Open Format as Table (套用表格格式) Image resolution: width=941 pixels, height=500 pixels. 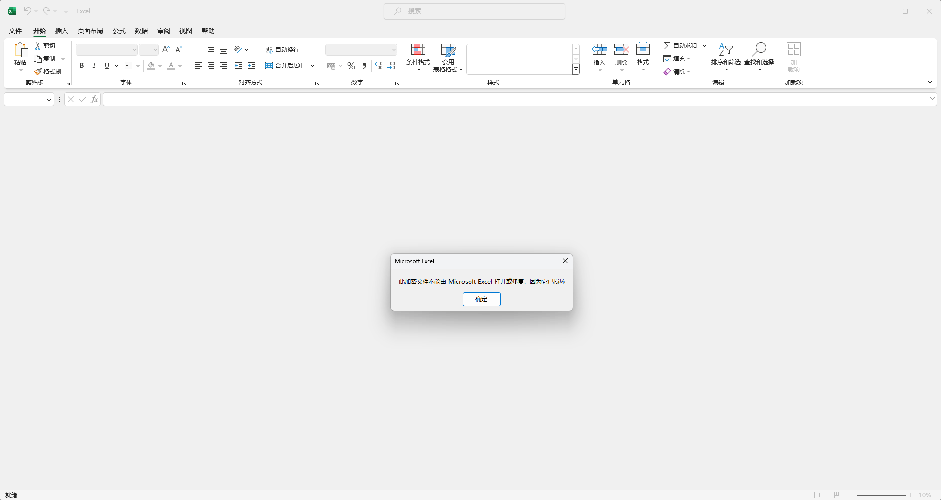coord(448,57)
